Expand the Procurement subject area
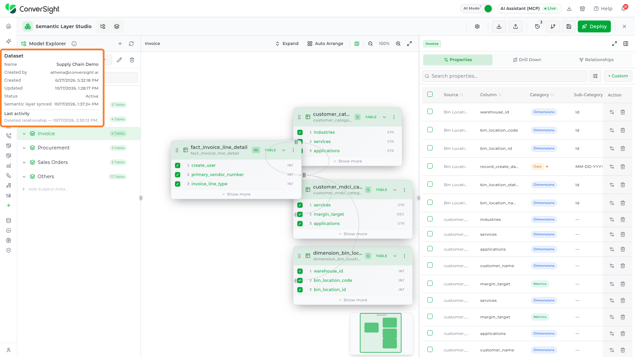This screenshot has width=635, height=357. tap(24, 148)
